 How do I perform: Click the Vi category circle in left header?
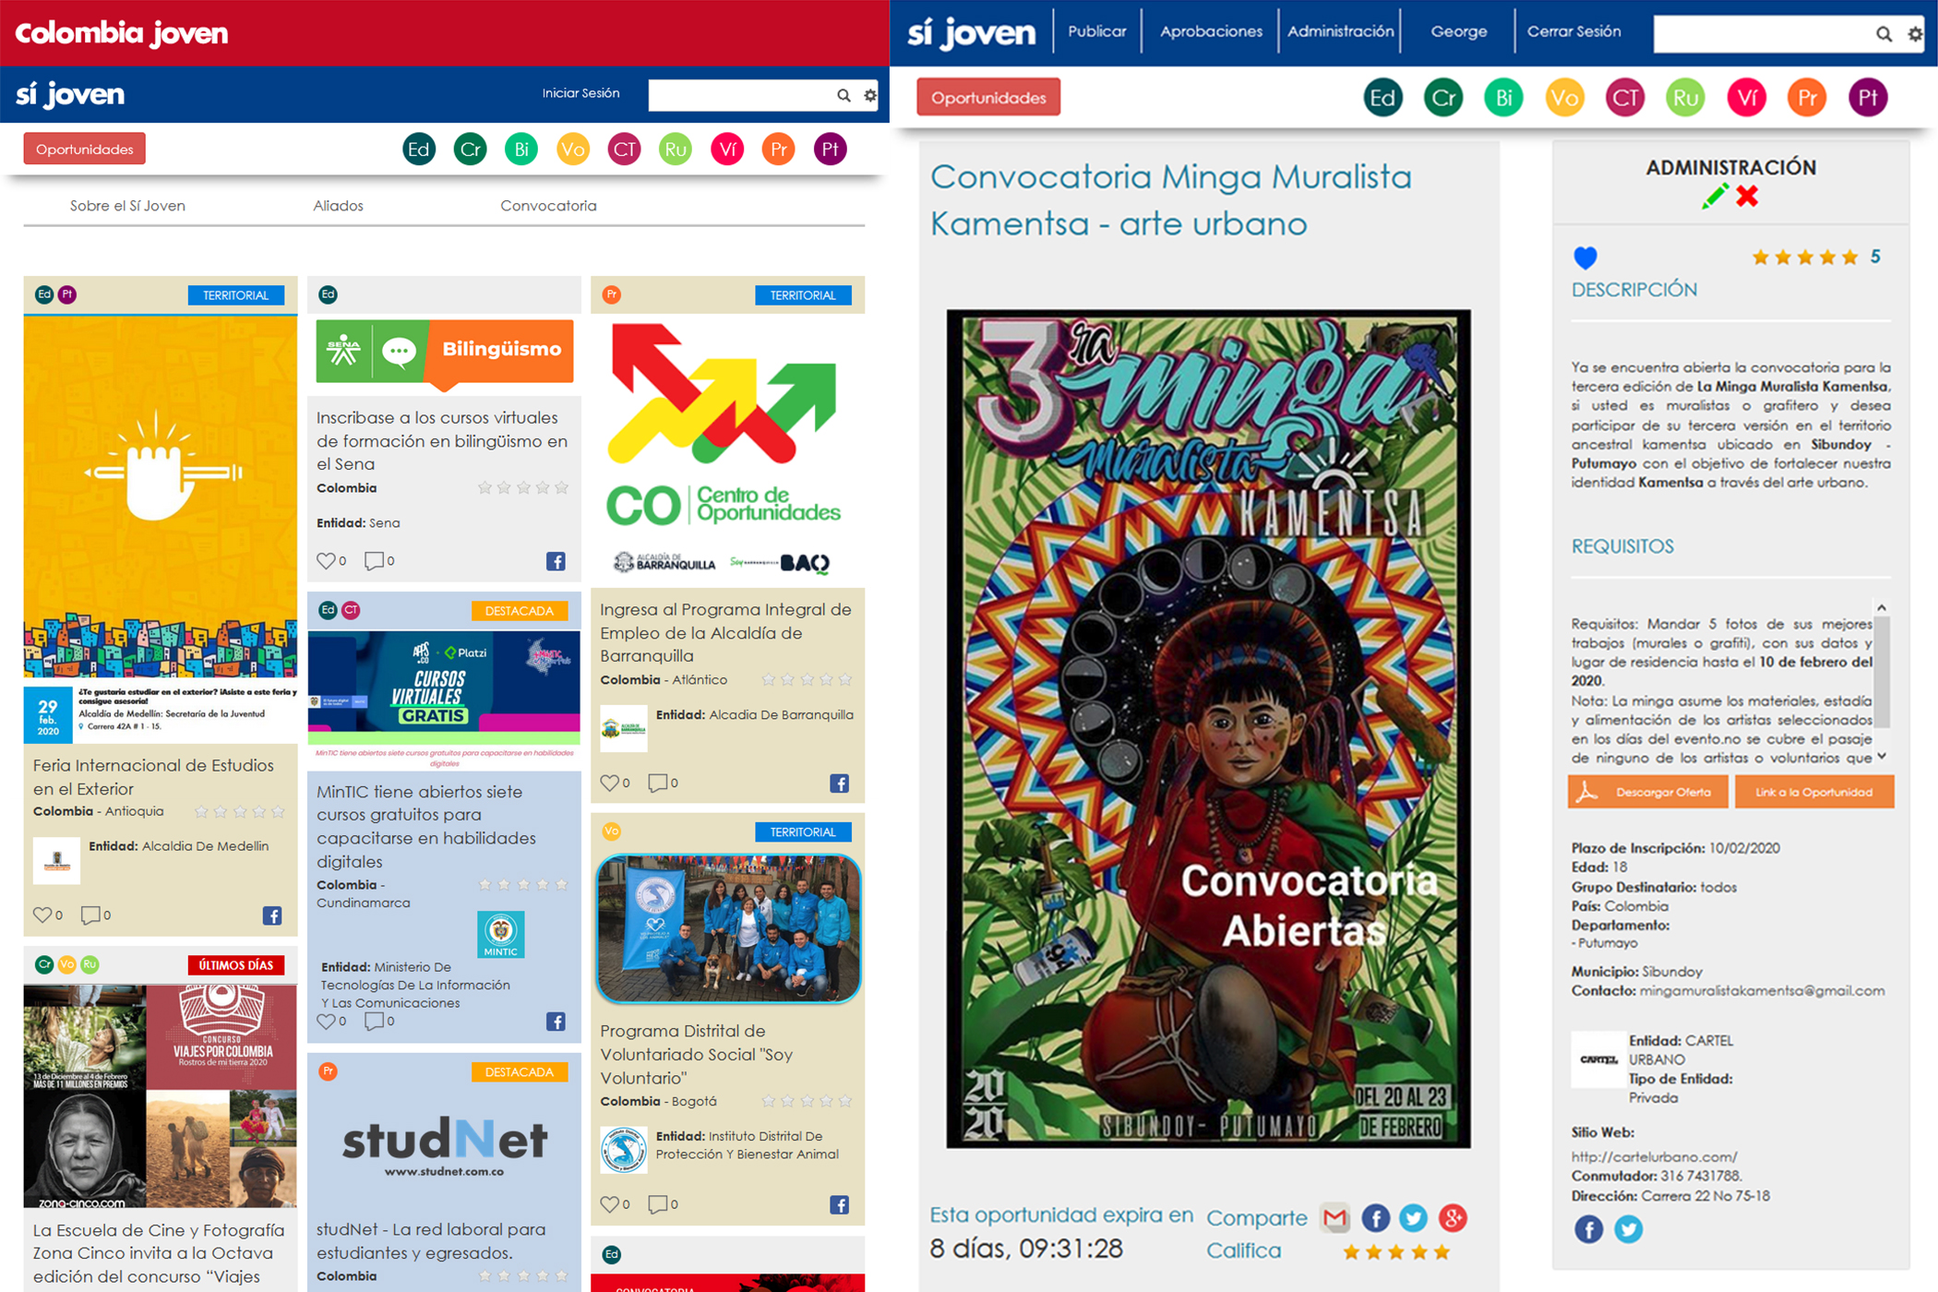727,150
